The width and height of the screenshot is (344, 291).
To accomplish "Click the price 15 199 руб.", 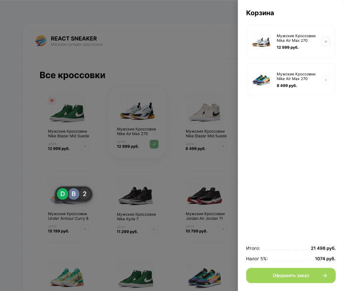I will [58, 231].
